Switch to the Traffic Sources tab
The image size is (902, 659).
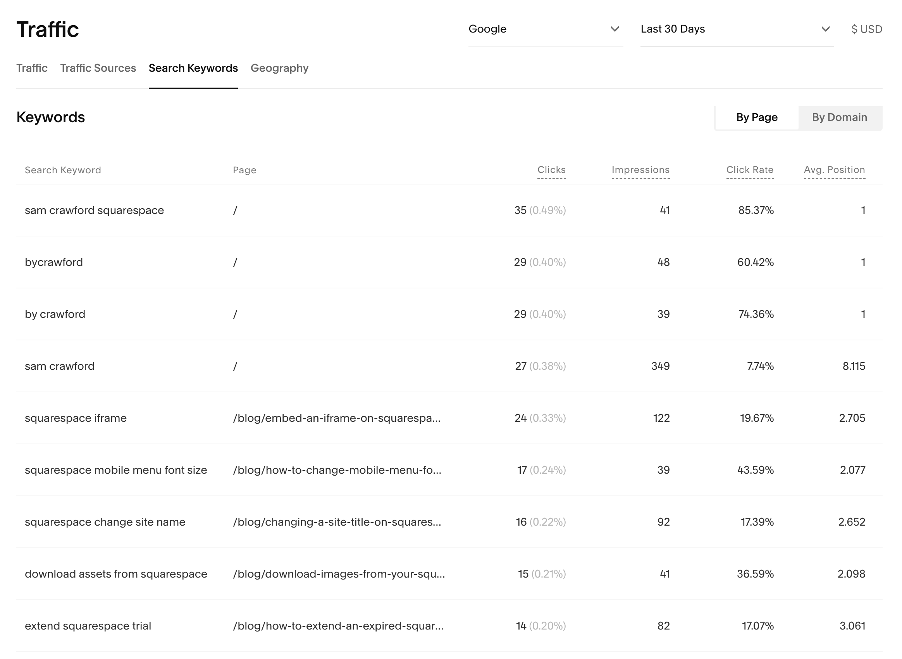(98, 68)
